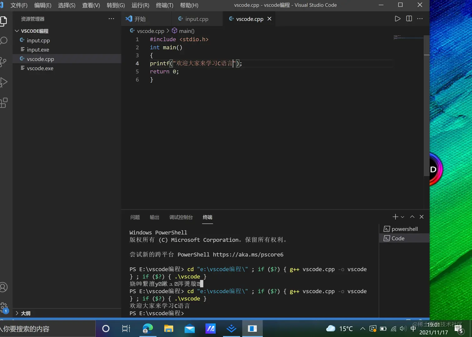This screenshot has height=337, width=472.
Task: Open the 选择(S) menu
Action: pyautogui.click(x=67, y=5)
